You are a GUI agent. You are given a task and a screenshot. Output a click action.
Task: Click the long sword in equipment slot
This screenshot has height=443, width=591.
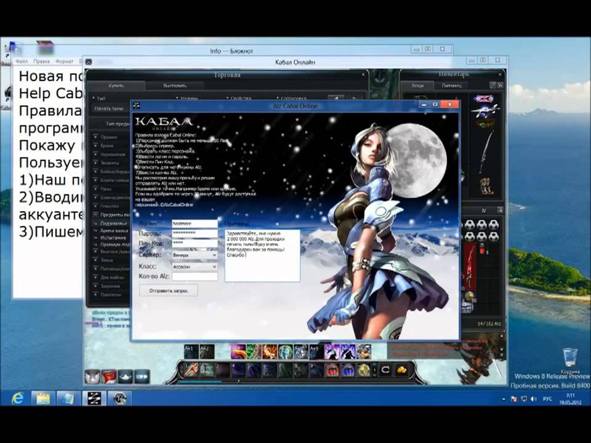point(486,152)
